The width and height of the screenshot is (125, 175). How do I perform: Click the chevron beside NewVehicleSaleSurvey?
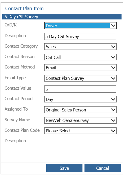113,120
